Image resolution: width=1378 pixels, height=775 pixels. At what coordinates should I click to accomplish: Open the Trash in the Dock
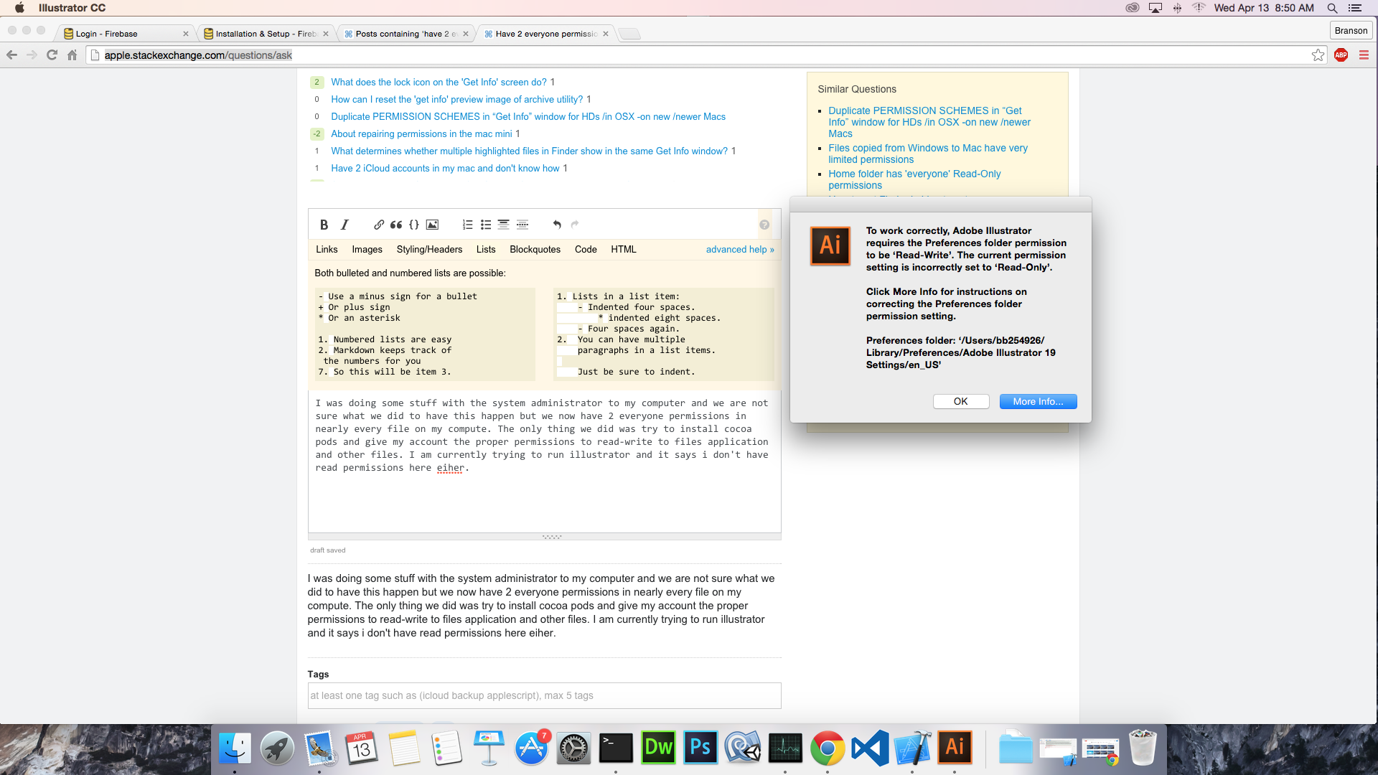click(1143, 748)
